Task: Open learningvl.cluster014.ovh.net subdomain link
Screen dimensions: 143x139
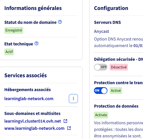Action: (33, 121)
